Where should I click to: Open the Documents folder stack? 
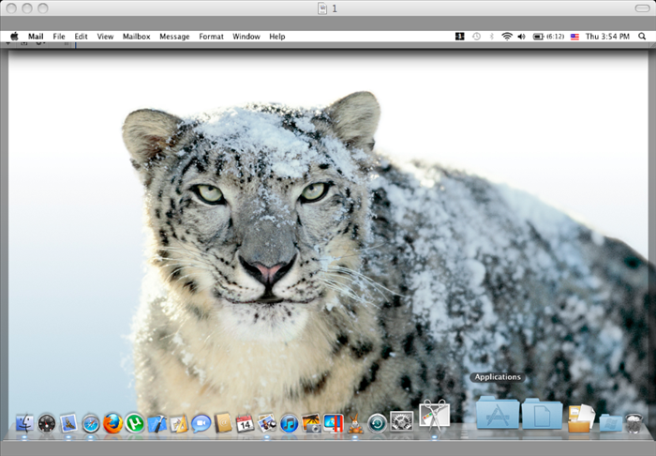tap(542, 414)
